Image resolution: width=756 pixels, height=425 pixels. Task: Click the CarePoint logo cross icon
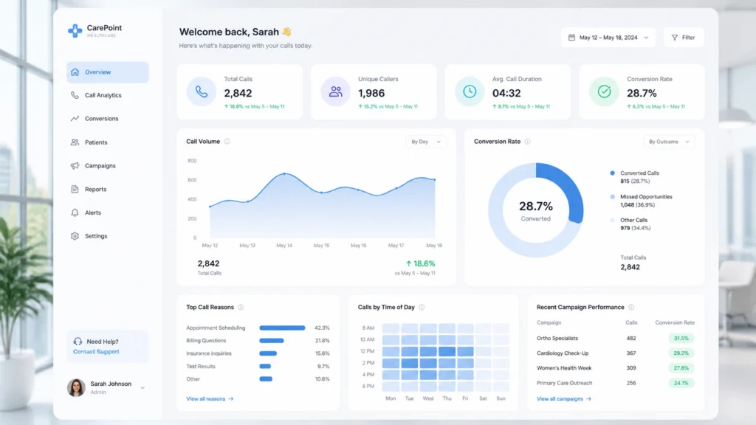(75, 31)
